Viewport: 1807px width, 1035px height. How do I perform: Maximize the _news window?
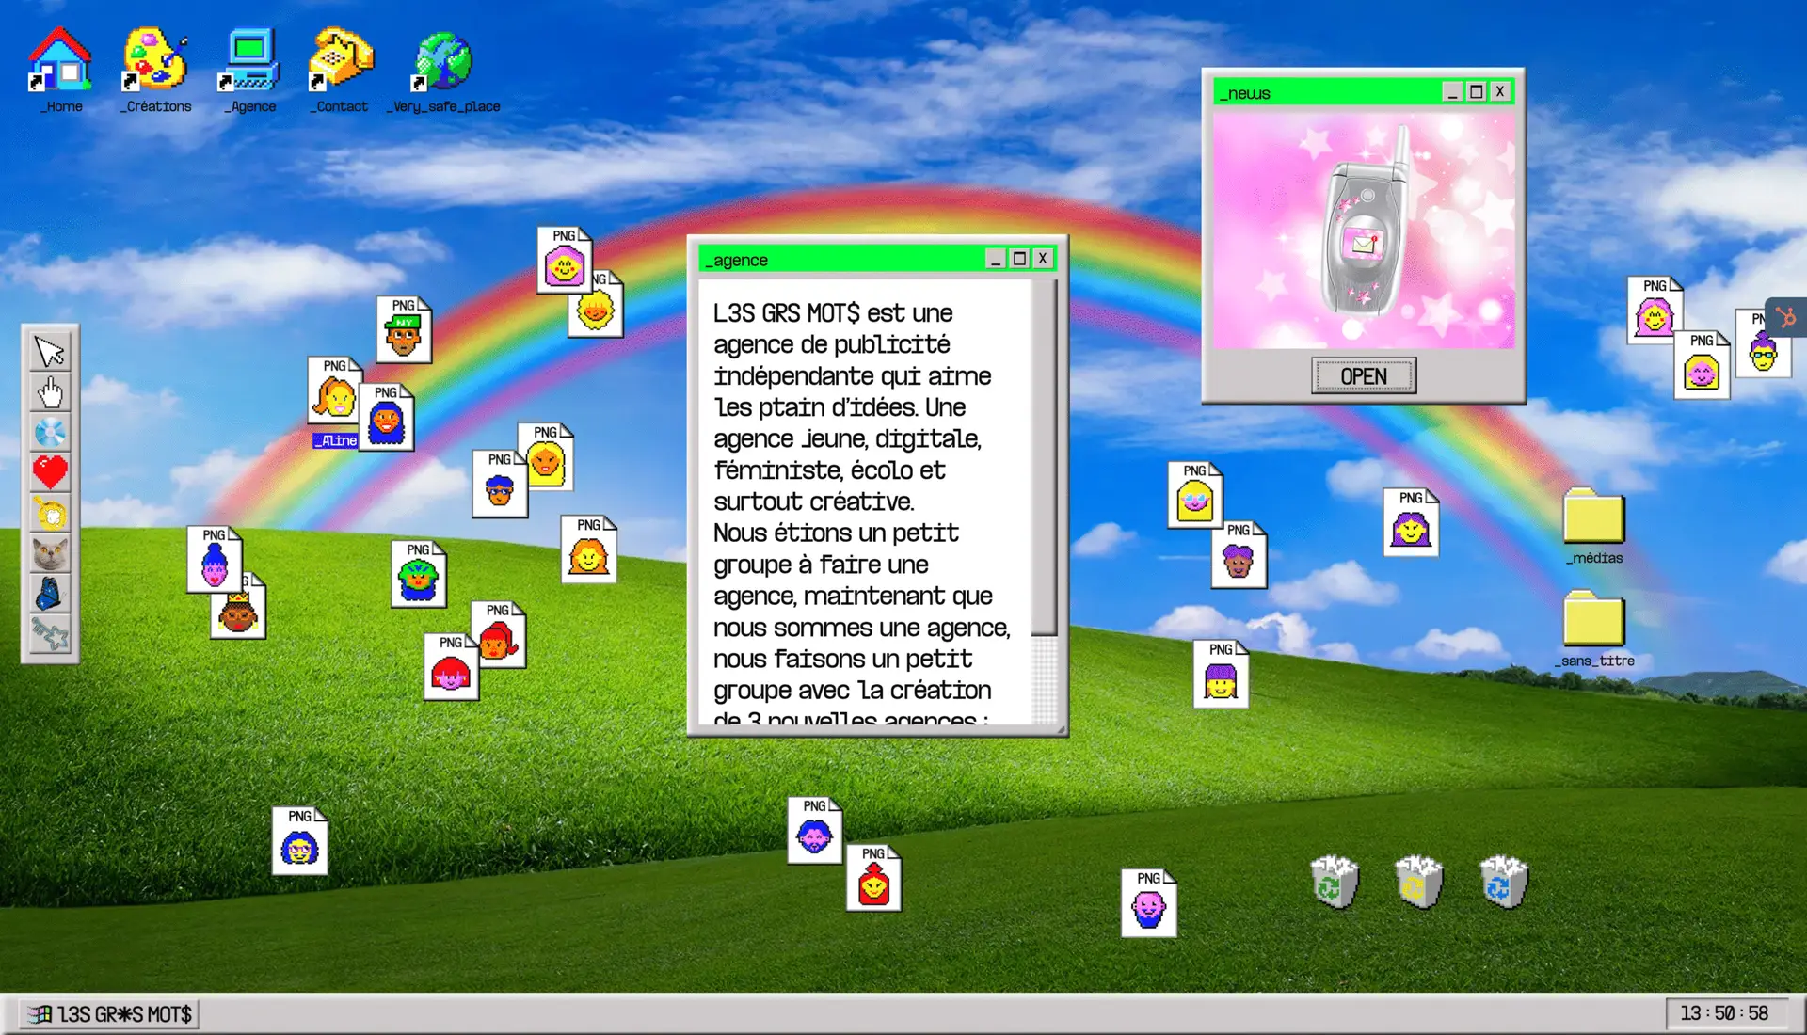click(x=1476, y=92)
